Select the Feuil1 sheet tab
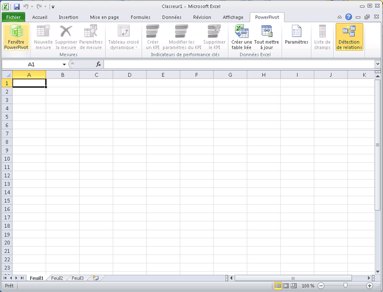The height and width of the screenshot is (292, 383). [x=36, y=278]
